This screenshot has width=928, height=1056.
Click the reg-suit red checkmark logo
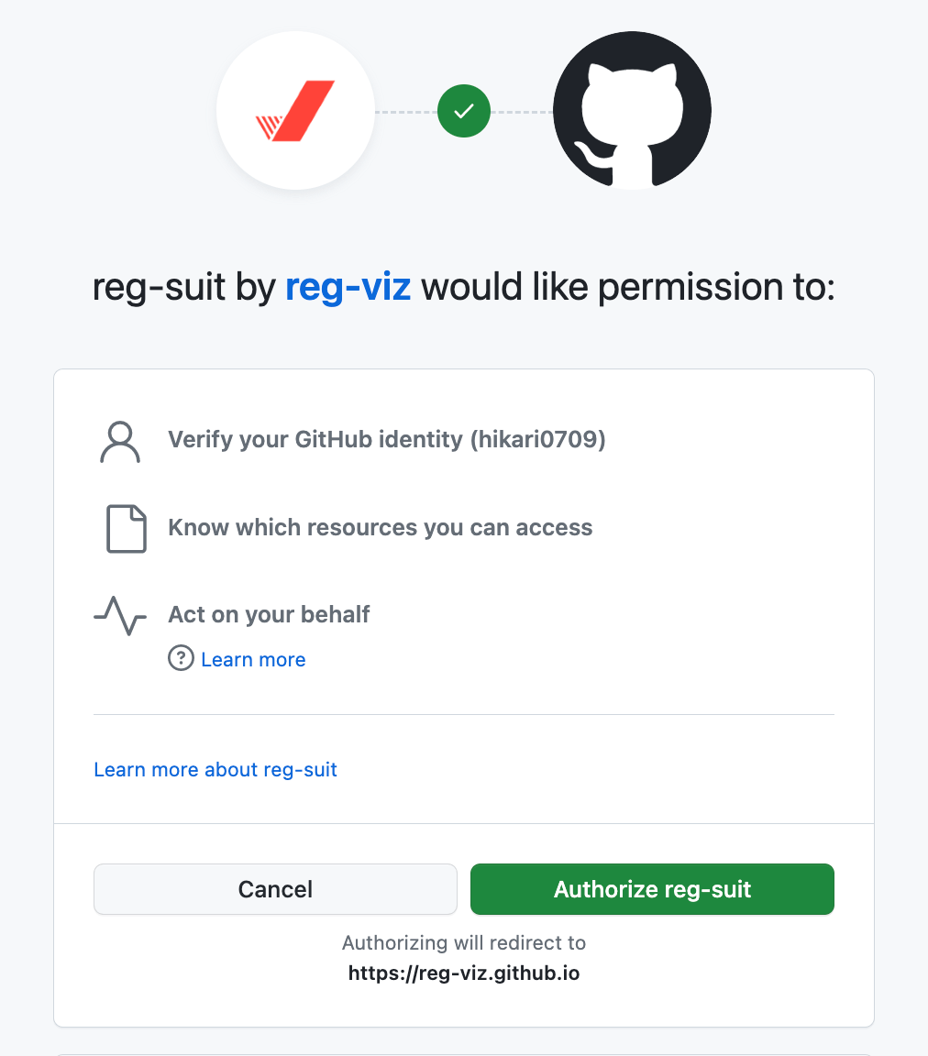295,111
